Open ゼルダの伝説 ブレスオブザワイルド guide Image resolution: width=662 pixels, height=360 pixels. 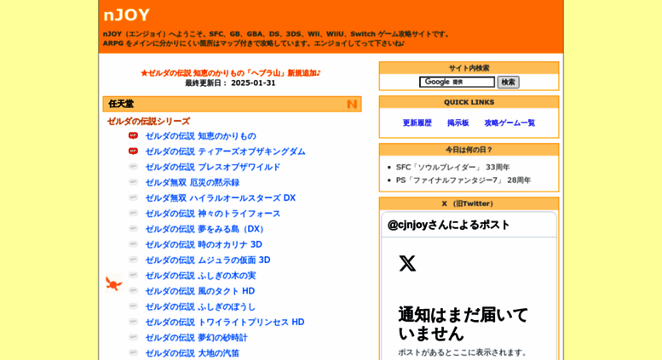click(x=213, y=167)
